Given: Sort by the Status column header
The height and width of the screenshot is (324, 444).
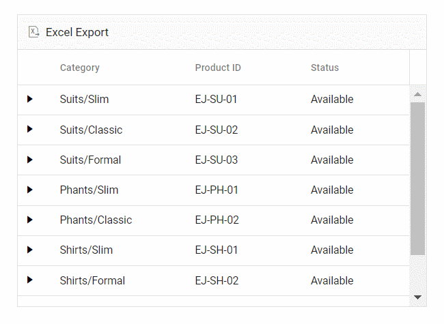Looking at the screenshot, I should click(x=324, y=68).
